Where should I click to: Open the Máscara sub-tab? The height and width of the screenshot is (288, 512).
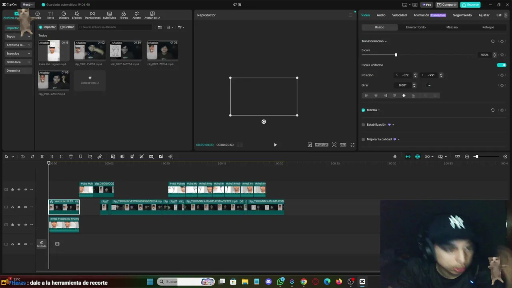click(x=452, y=27)
